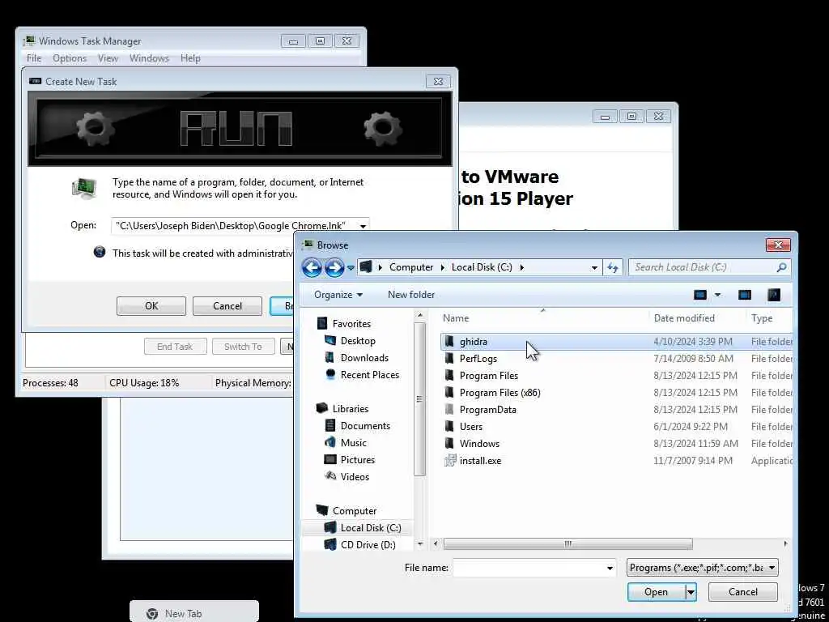829x622 pixels.
Task: Open recent locations arrow beside Forward button
Action: [351, 268]
